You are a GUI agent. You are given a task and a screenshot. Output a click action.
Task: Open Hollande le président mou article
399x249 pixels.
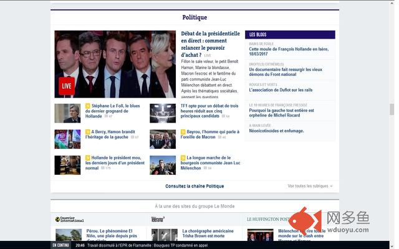pos(115,162)
